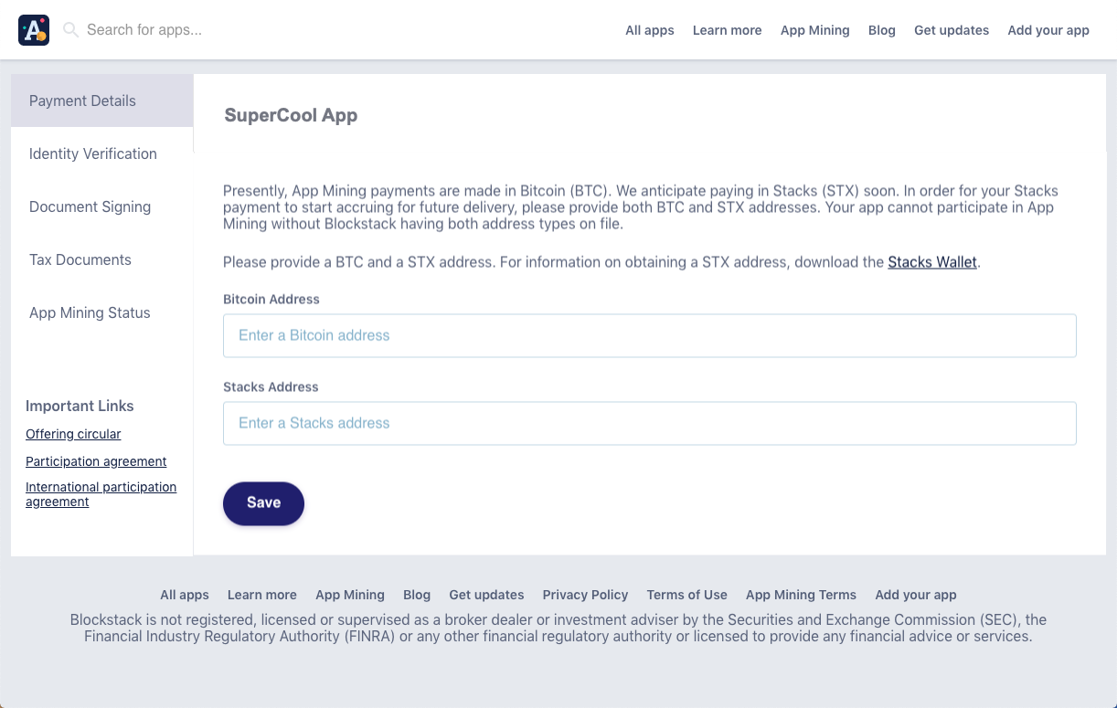Click the search magnifier icon
The width and height of the screenshot is (1117, 708).
tap(70, 30)
